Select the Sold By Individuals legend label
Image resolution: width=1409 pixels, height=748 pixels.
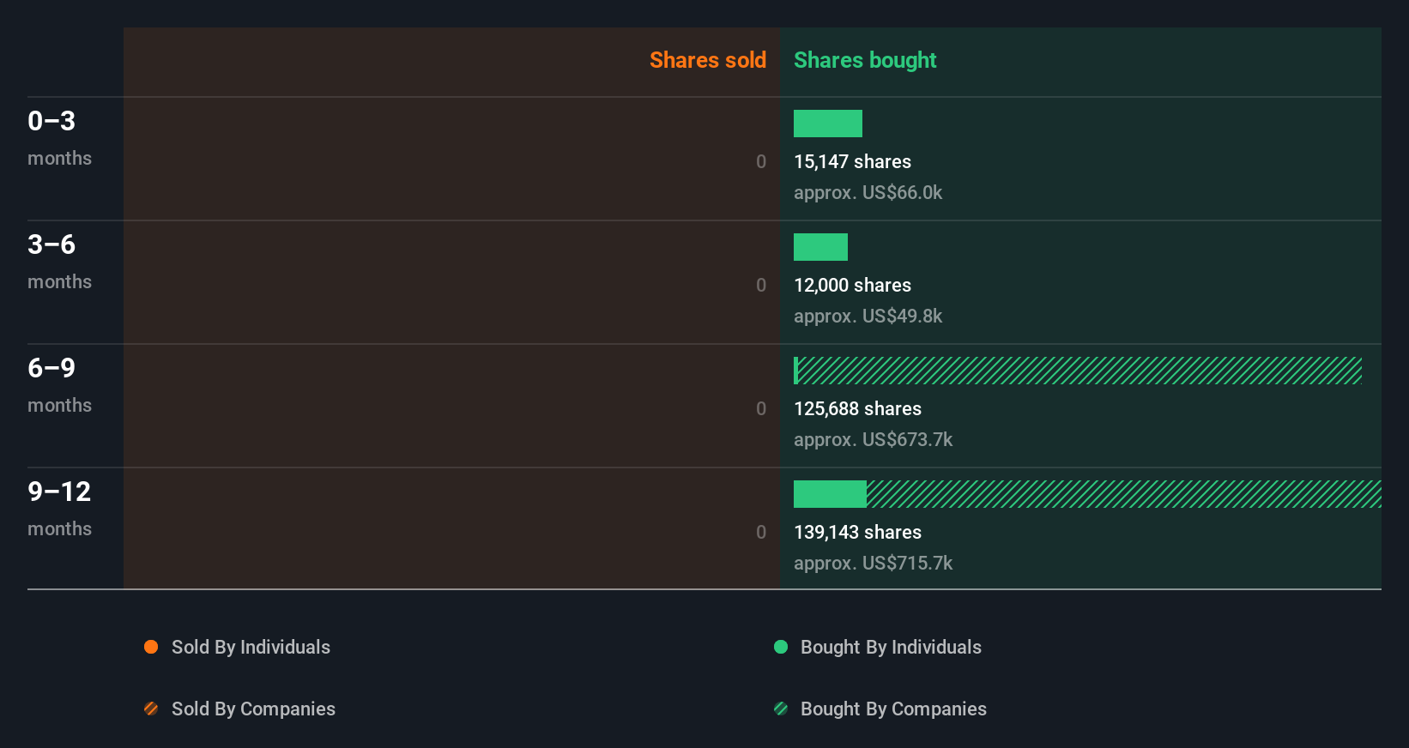pos(251,648)
